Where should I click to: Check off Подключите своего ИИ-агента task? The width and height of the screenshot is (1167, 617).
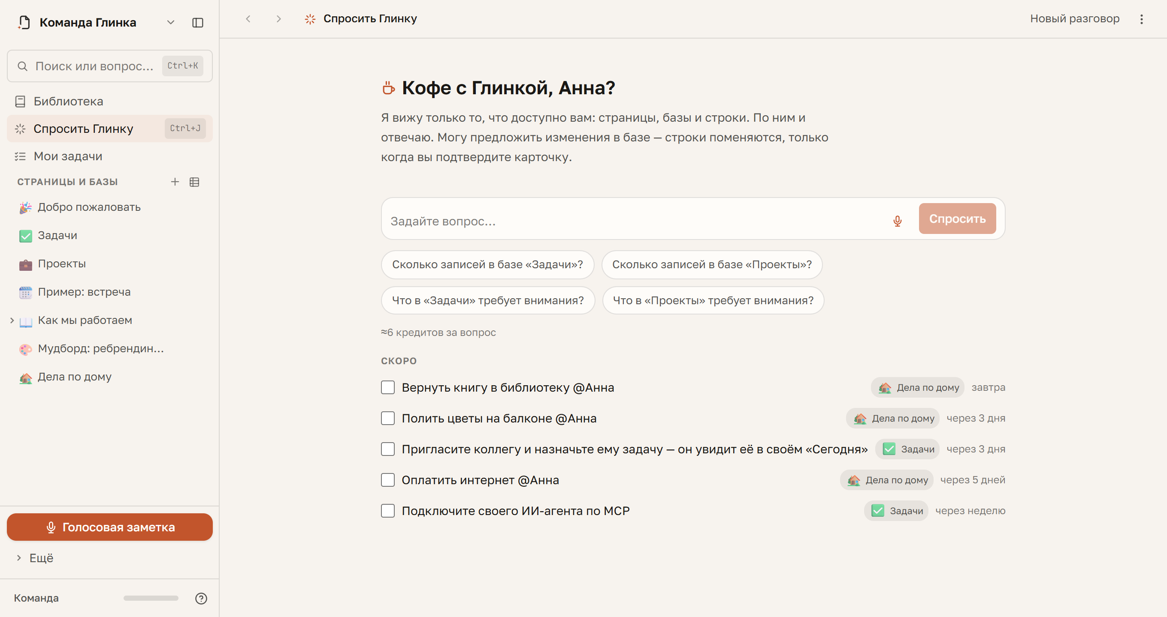(x=388, y=510)
